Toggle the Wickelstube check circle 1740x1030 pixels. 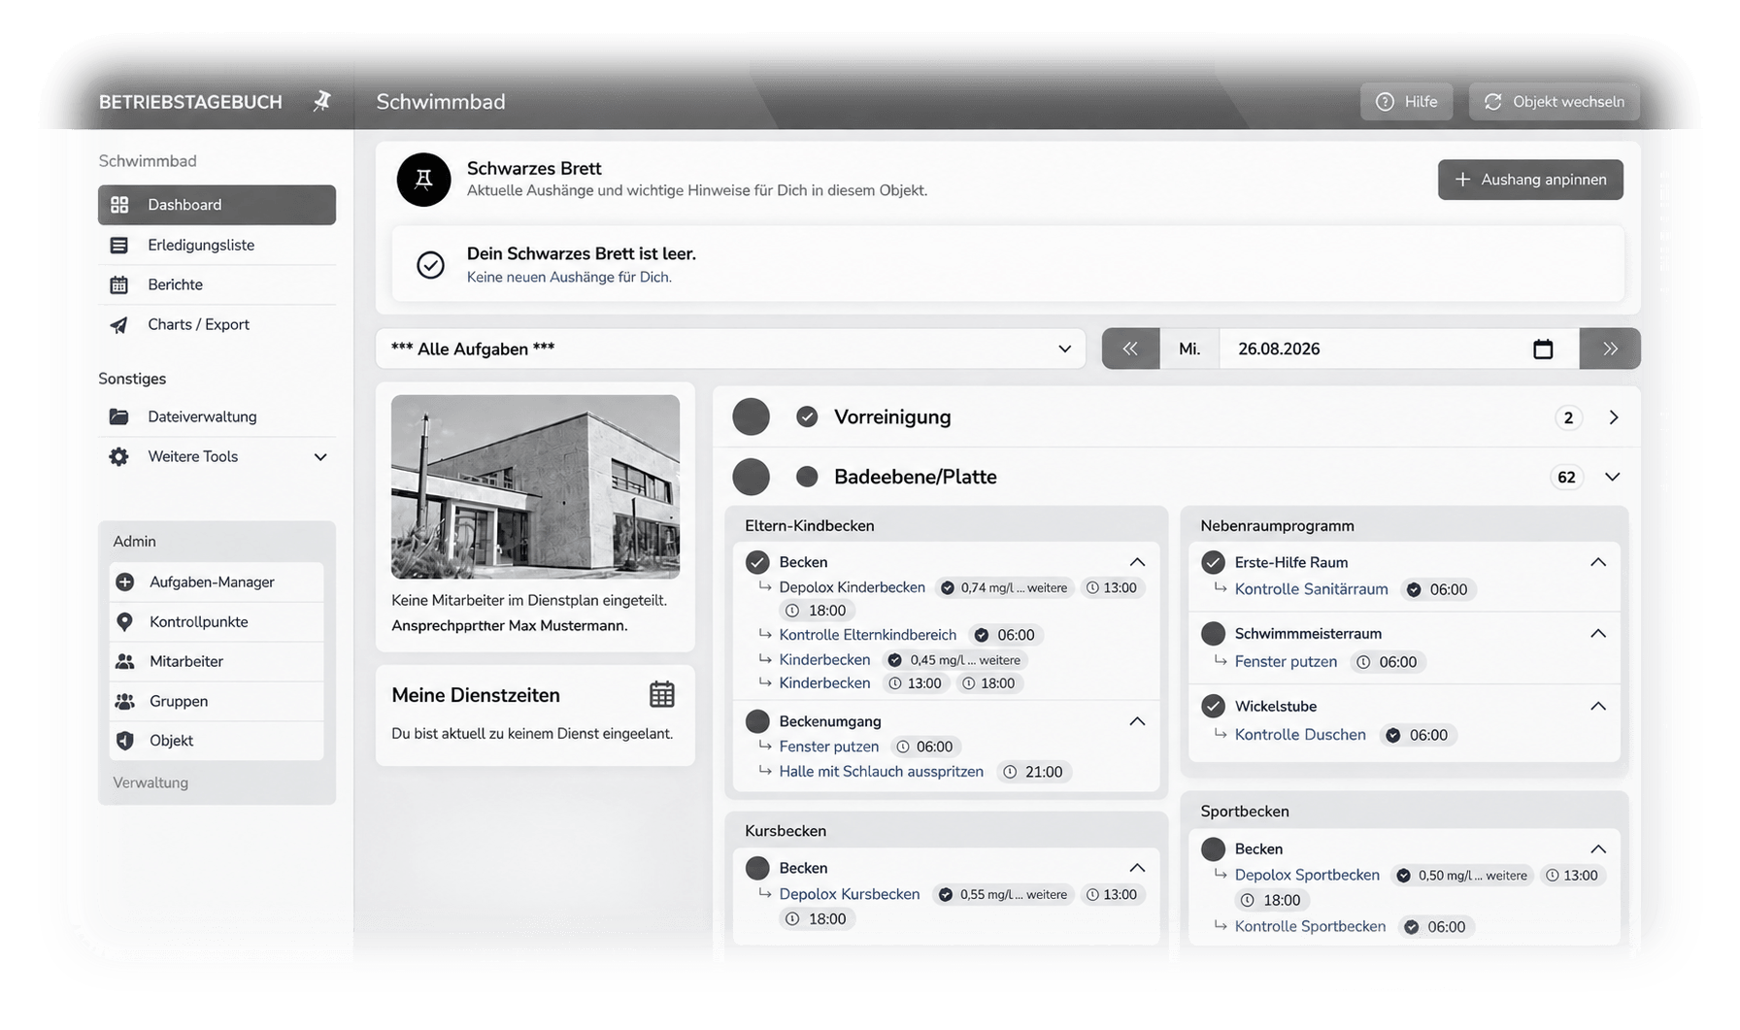pyautogui.click(x=1213, y=706)
